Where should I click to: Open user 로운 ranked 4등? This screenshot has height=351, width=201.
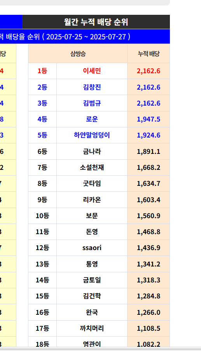point(92,119)
